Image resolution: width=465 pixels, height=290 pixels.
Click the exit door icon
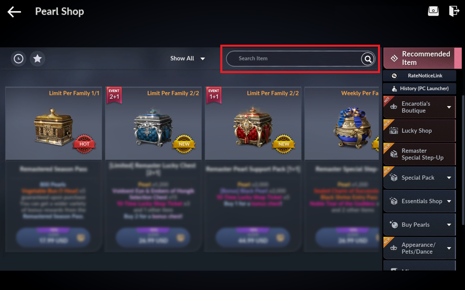[x=454, y=11]
